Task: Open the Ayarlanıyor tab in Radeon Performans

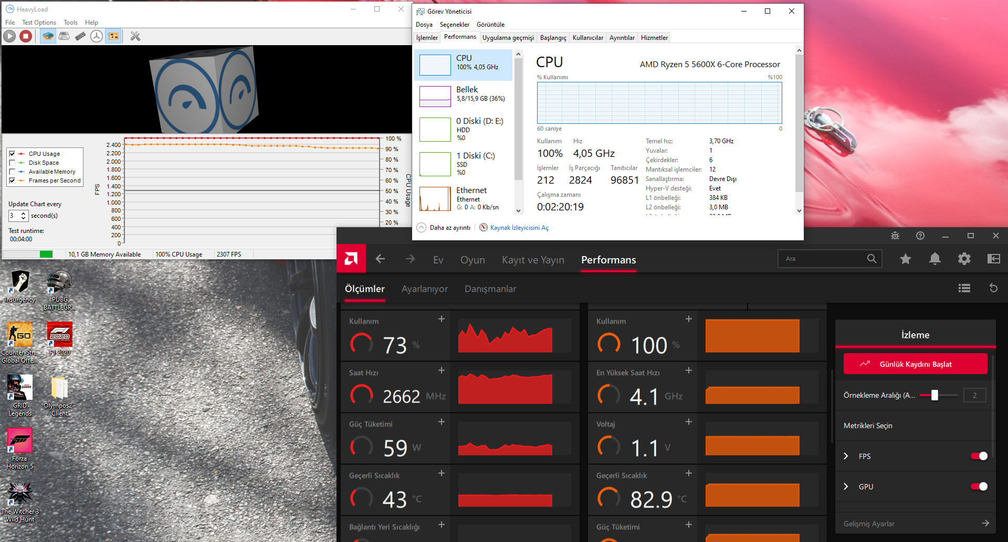Action: coord(425,289)
